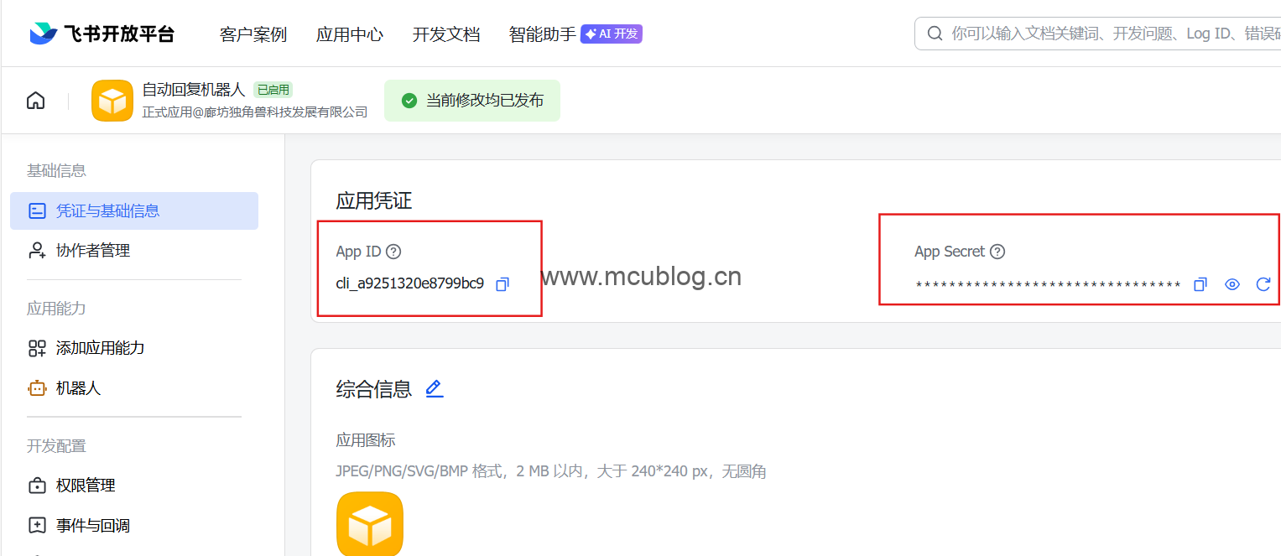
Task: Open the App Secret help tooltip icon
Action: (x=997, y=252)
